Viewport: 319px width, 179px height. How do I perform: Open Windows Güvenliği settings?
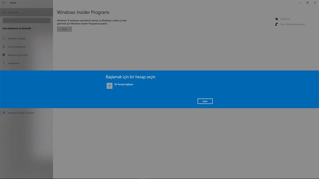[17, 55]
